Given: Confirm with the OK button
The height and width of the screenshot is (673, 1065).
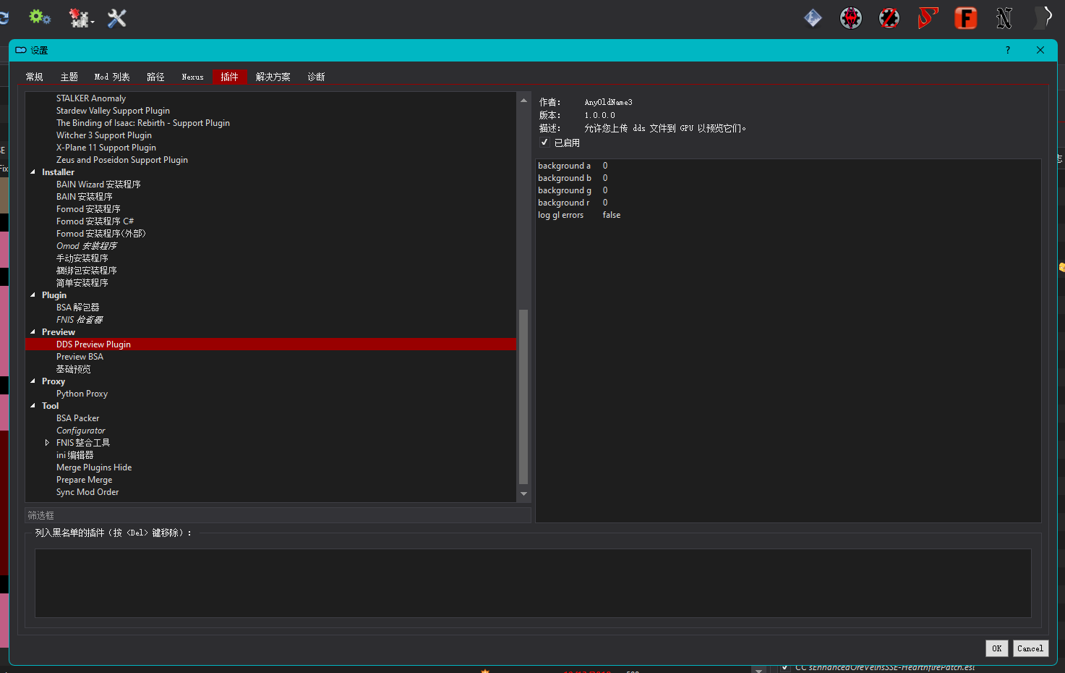Looking at the screenshot, I should (996, 648).
